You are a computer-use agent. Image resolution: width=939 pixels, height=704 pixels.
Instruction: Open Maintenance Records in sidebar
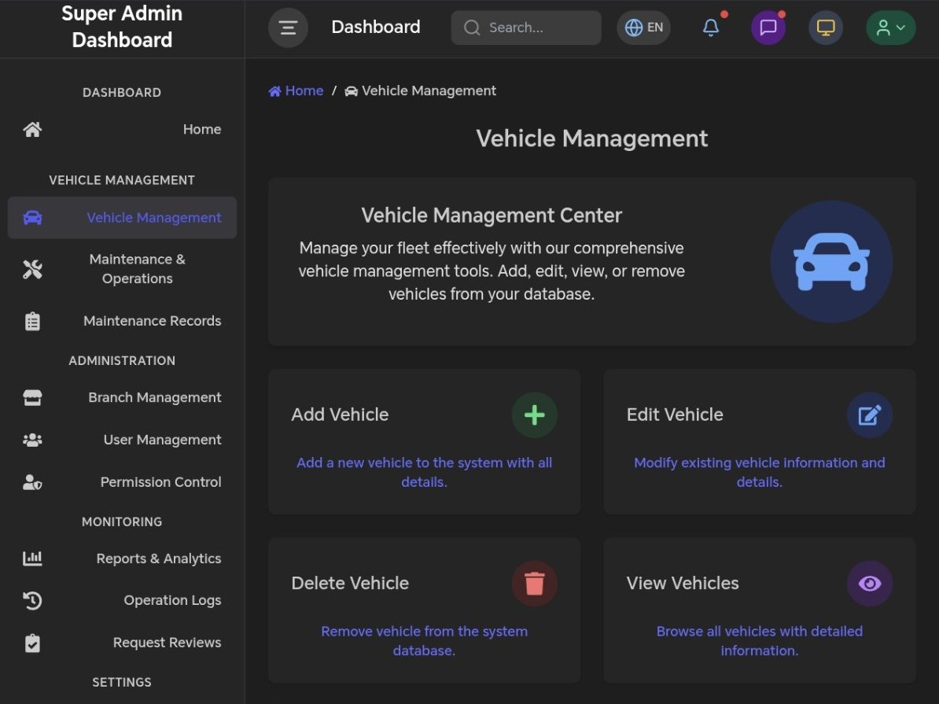coord(122,321)
